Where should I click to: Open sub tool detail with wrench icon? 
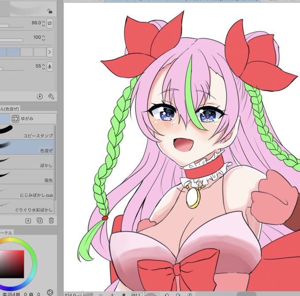(51, 96)
